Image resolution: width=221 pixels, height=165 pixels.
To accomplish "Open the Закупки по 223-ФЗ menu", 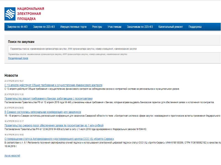I will point(44,27).
